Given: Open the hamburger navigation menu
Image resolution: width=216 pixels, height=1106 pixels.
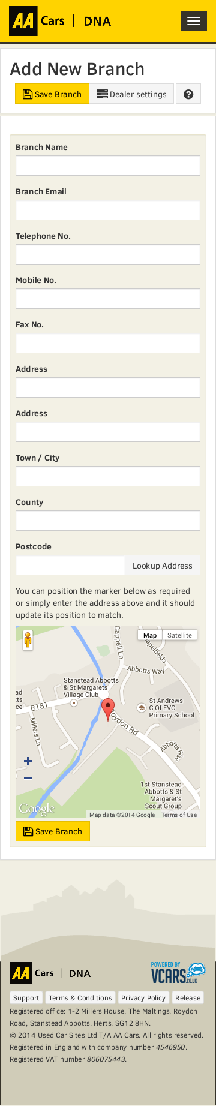Looking at the screenshot, I should (193, 21).
